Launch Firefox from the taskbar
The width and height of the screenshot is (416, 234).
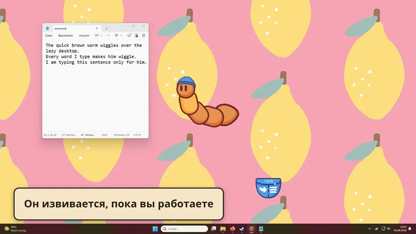(x=232, y=229)
